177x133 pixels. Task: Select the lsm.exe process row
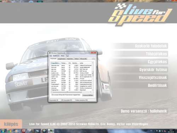point(72,82)
